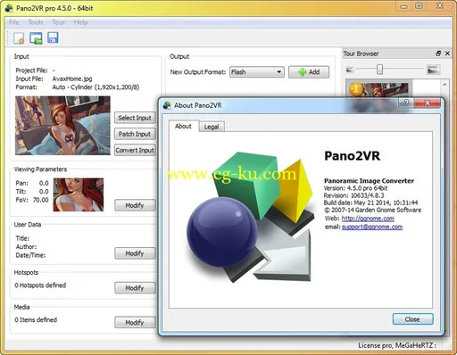Click the 0 Items defined text
Image resolution: width=457 pixels, height=355 pixels.
[36, 320]
